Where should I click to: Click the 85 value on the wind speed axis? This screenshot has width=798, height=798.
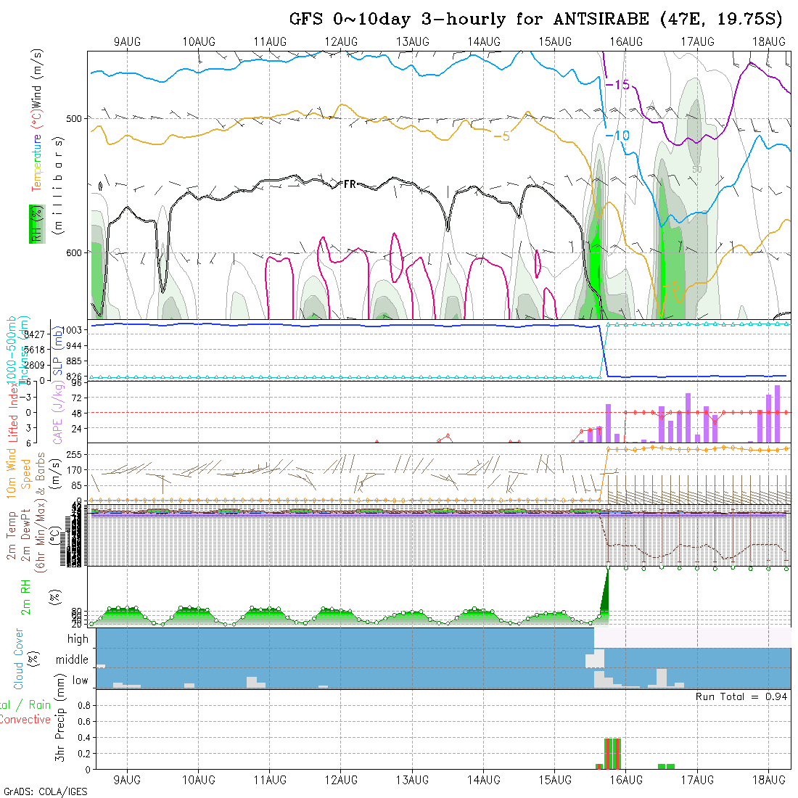click(x=76, y=485)
